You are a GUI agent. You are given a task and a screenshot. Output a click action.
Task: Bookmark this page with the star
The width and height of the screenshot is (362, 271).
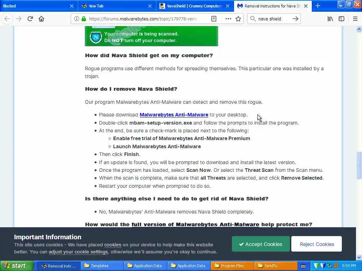[x=238, y=19]
